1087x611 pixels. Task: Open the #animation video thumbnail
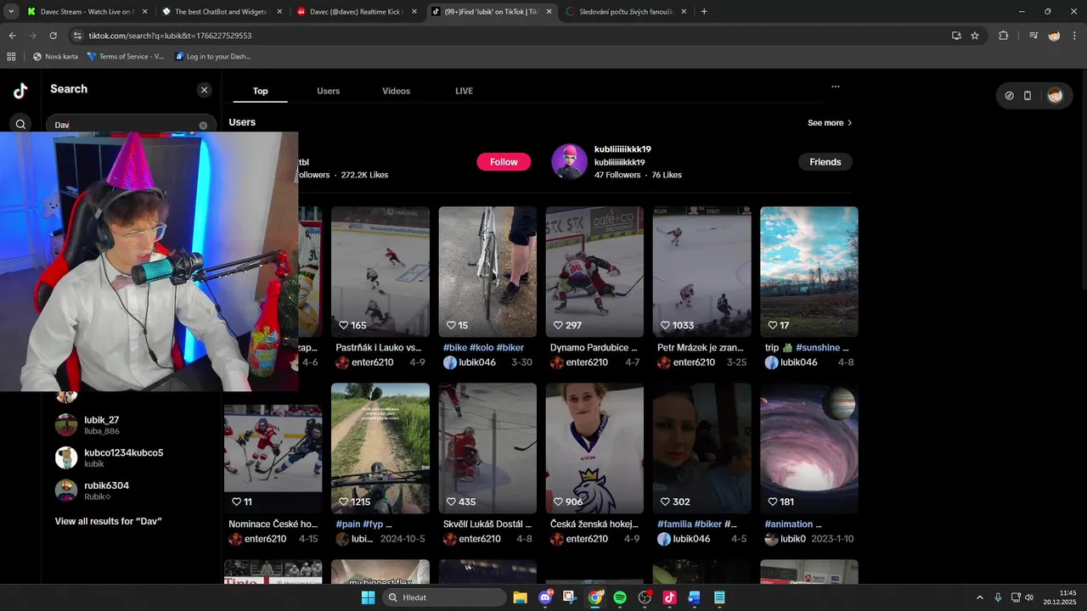tap(808, 448)
